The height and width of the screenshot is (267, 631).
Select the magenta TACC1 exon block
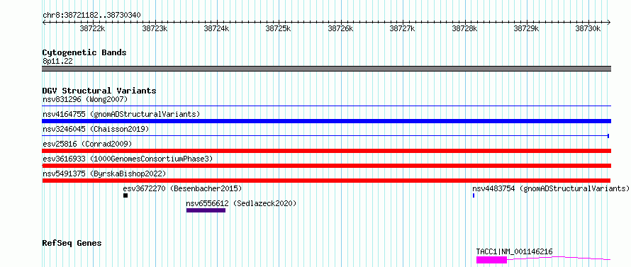[x=491, y=260]
